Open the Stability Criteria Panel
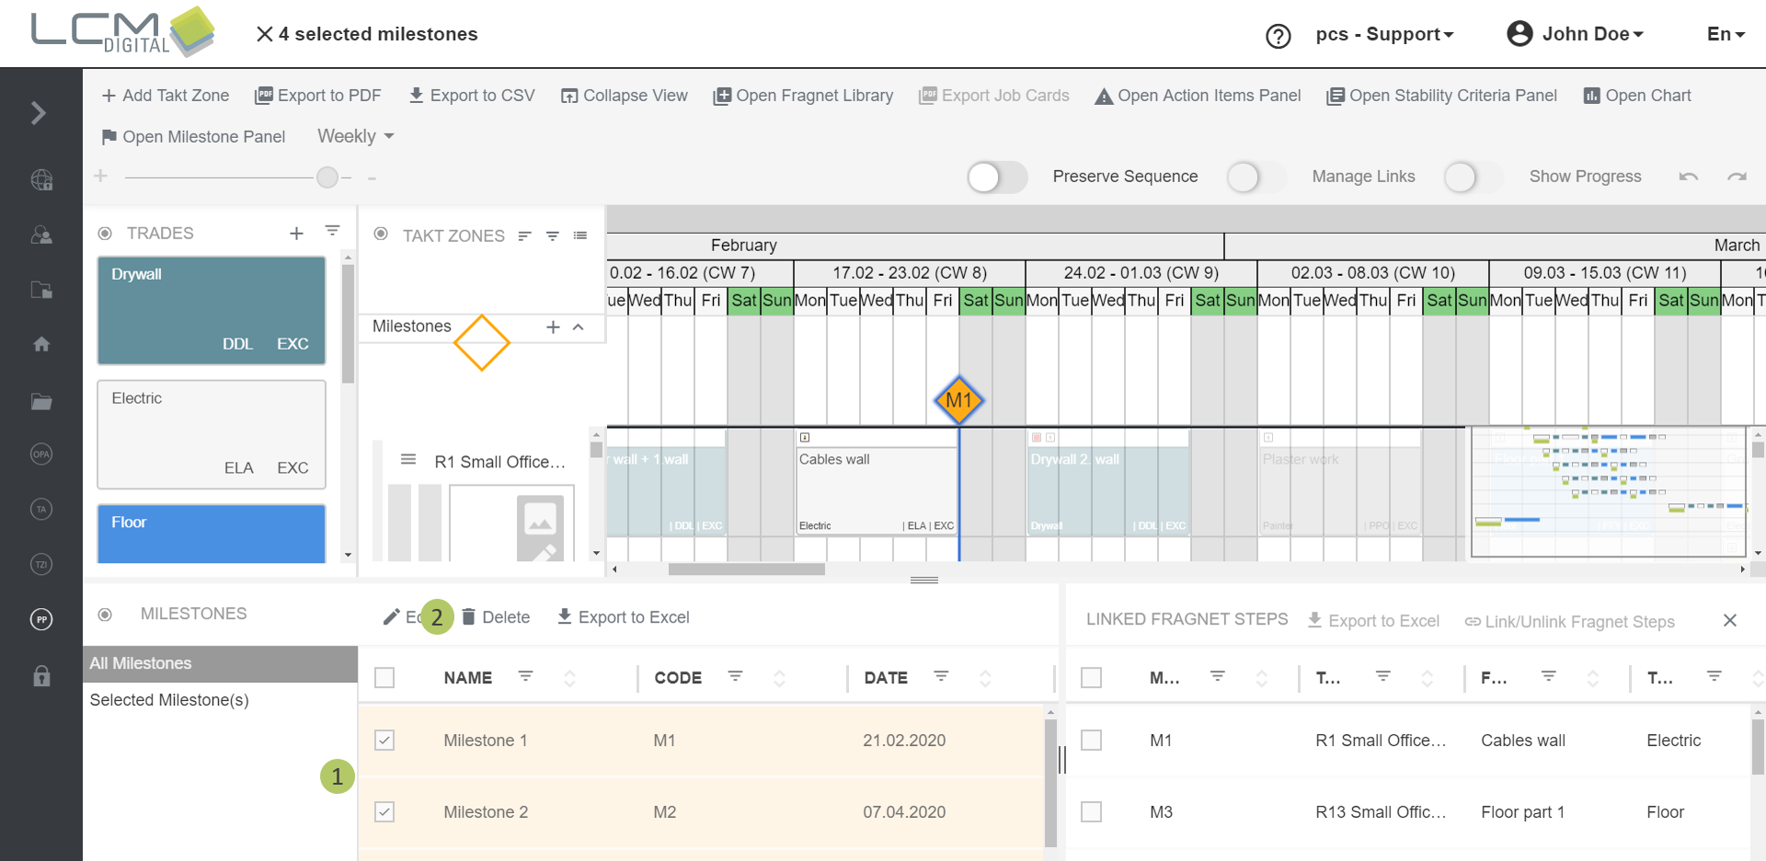Viewport: 1766px width, 861px height. [x=1439, y=95]
